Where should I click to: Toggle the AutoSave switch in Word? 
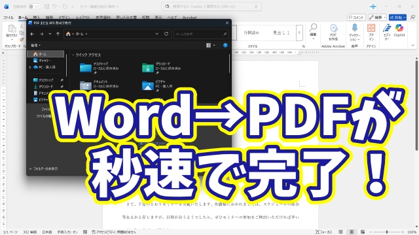tap(35, 7)
